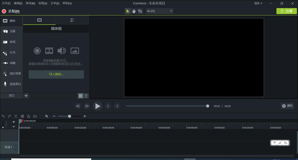Open the 语音旁白 (Voice Narration) panel
The width and height of the screenshot is (298, 160).
pyautogui.click(x=12, y=84)
